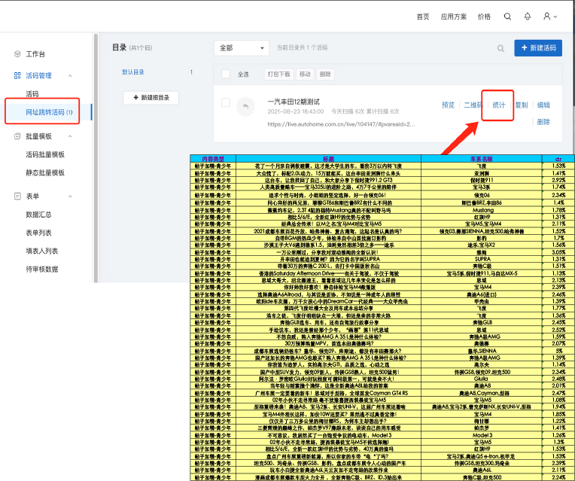Open 填表人列表 in the sidebar
575x481 pixels.
[42, 251]
